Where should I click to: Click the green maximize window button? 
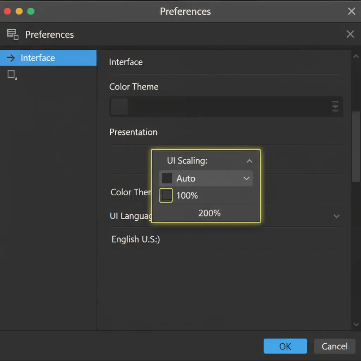(31, 11)
